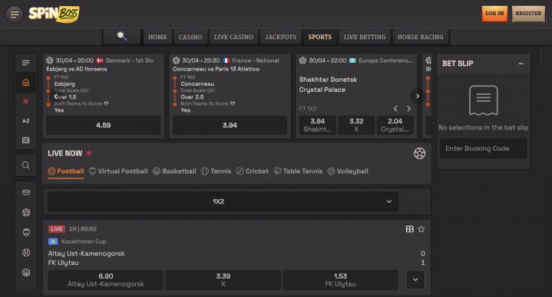Bet on Crystal Palace at 2.04
This screenshot has width=552, height=297.
pos(395,125)
